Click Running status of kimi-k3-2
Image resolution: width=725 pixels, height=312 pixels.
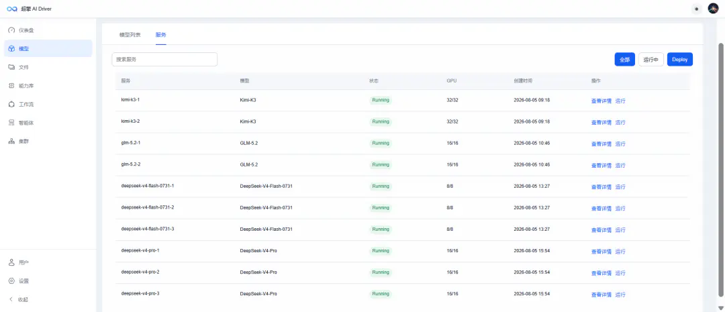381,121
